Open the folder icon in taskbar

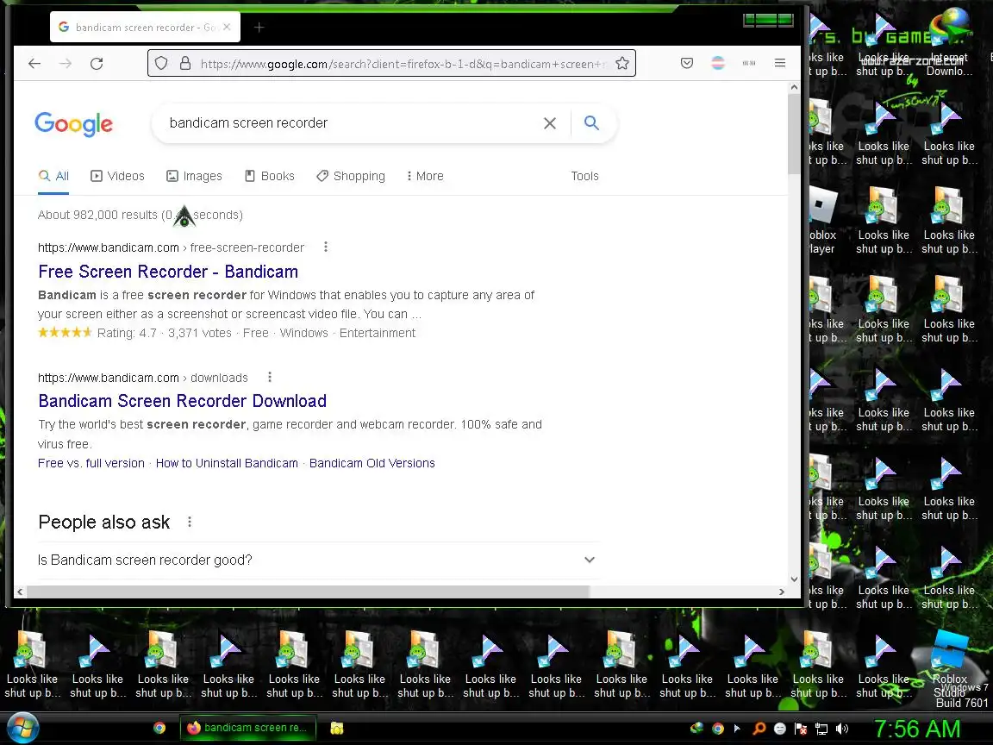click(x=337, y=729)
